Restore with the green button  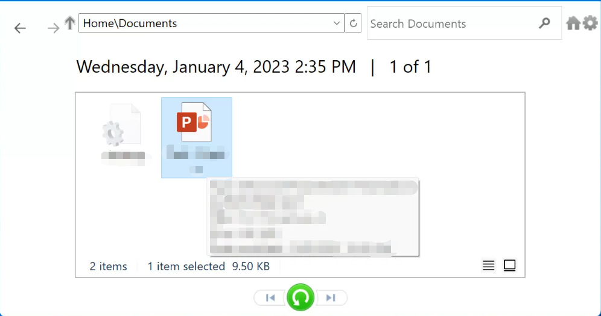300,297
